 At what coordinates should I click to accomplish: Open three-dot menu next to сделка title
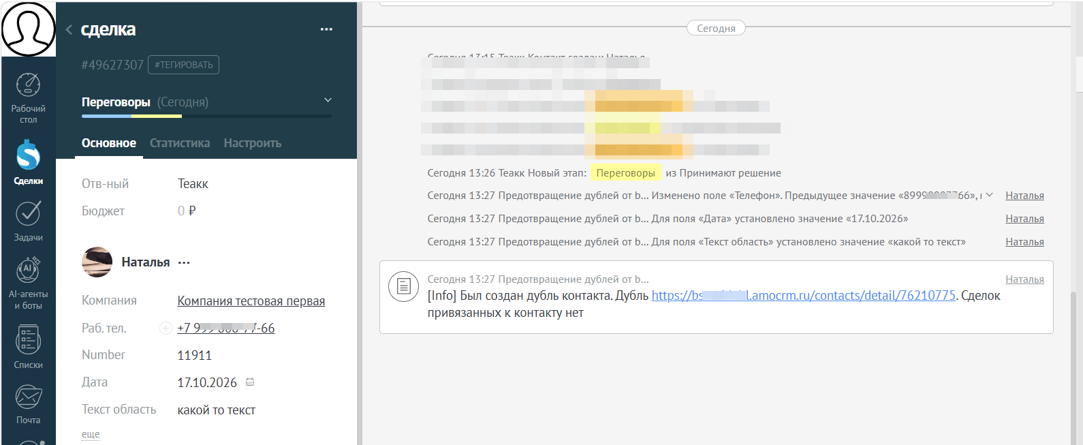point(326,29)
